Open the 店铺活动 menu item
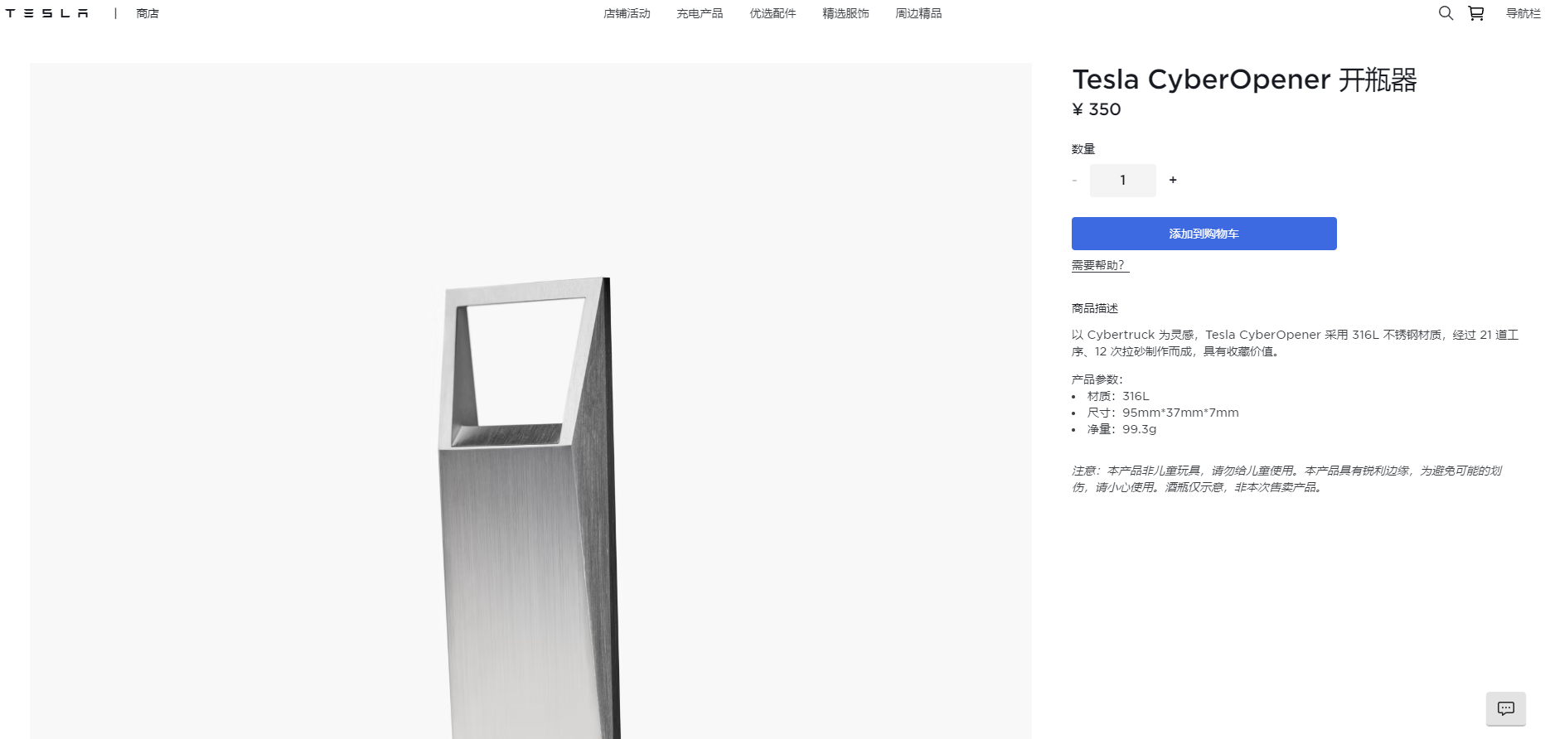Viewport: 1550px width, 739px height. point(627,13)
